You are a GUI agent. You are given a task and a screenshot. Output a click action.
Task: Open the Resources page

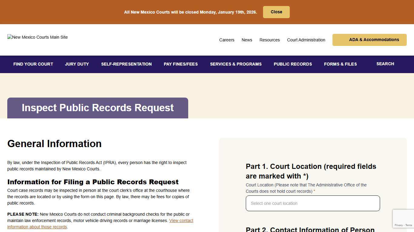(x=269, y=40)
